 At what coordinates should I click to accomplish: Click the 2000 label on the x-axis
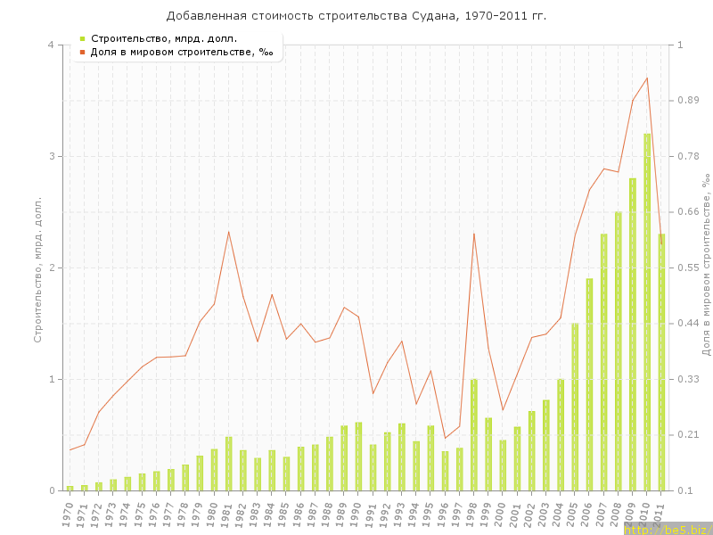pos(501,513)
